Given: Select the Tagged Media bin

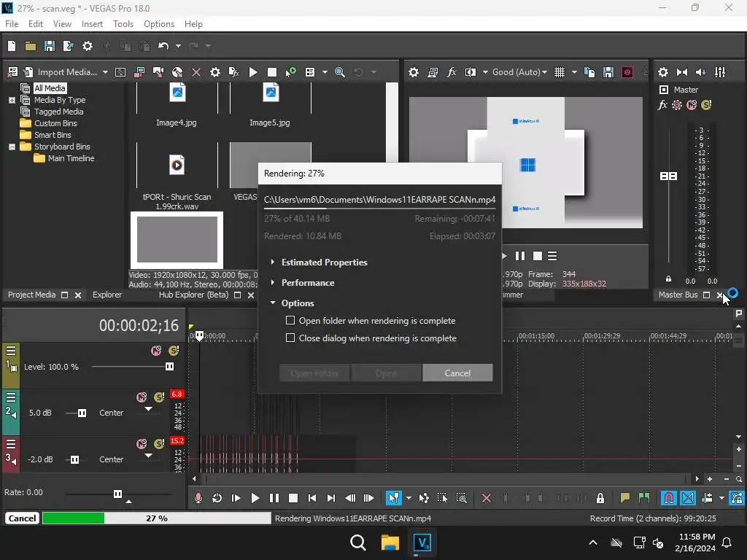Looking at the screenshot, I should coord(58,112).
